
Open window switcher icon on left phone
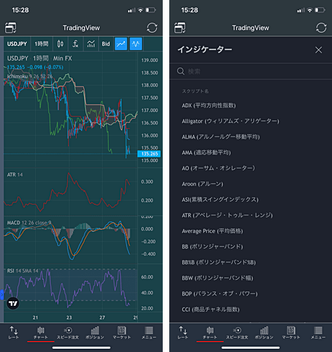[10, 27]
